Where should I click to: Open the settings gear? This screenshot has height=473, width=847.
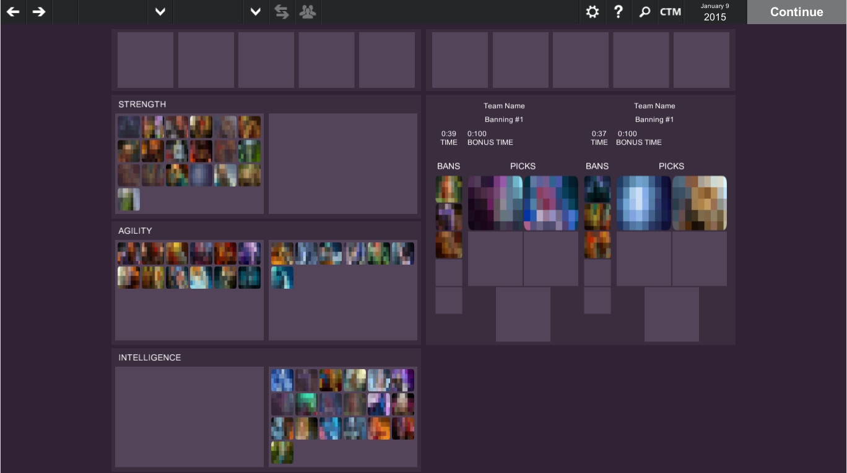click(592, 12)
